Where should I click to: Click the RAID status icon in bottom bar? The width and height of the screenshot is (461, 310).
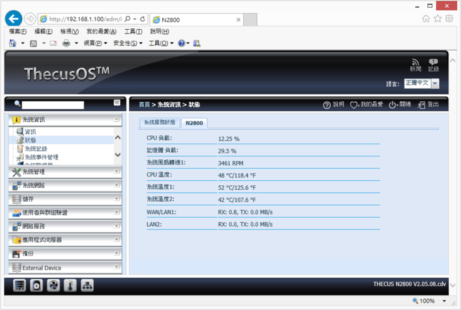click(x=20, y=285)
